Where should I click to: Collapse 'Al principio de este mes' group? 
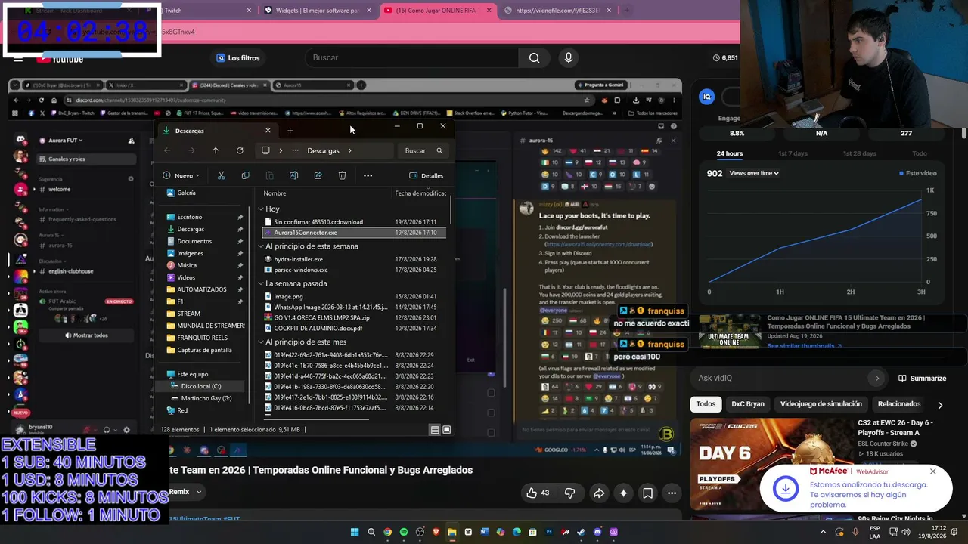[x=261, y=342]
